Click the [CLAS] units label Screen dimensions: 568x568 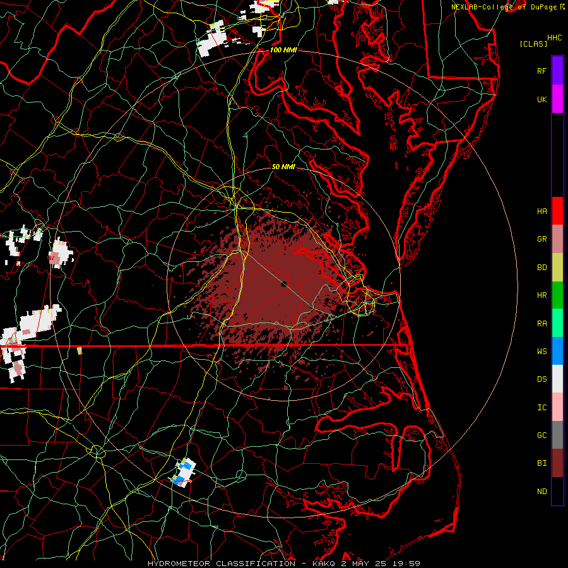pos(533,44)
